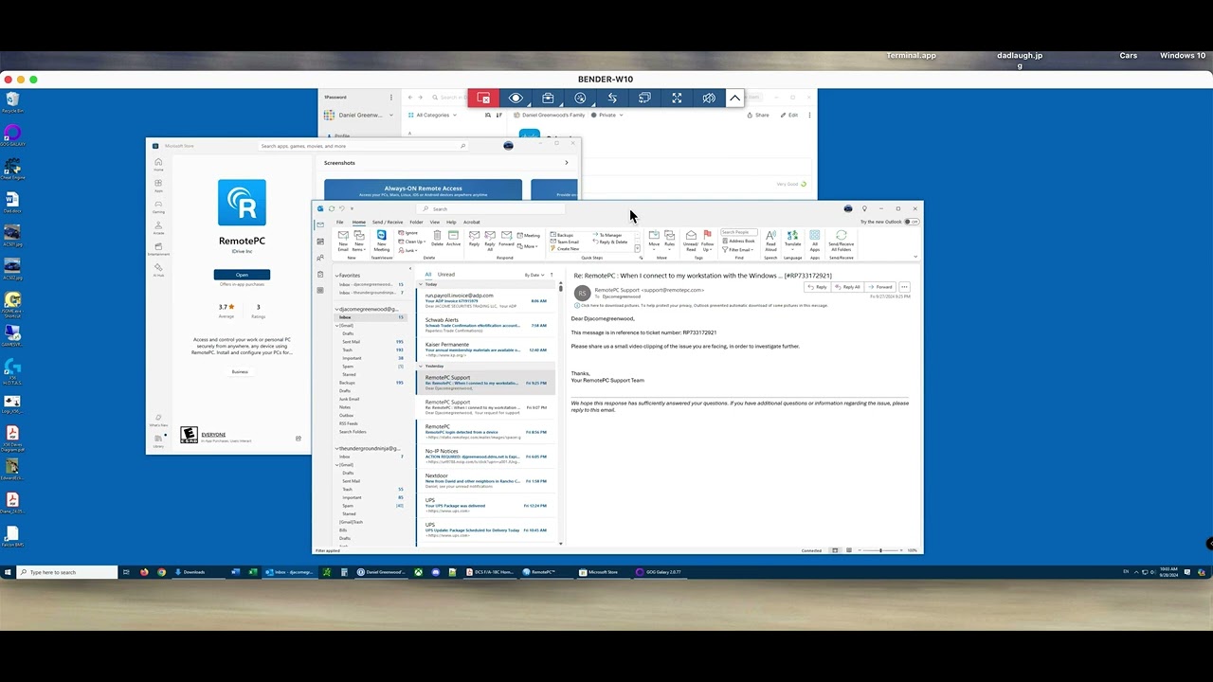The height and width of the screenshot is (682, 1213).
Task: Click the toolbox icon in remote toolbar
Action: [548, 99]
